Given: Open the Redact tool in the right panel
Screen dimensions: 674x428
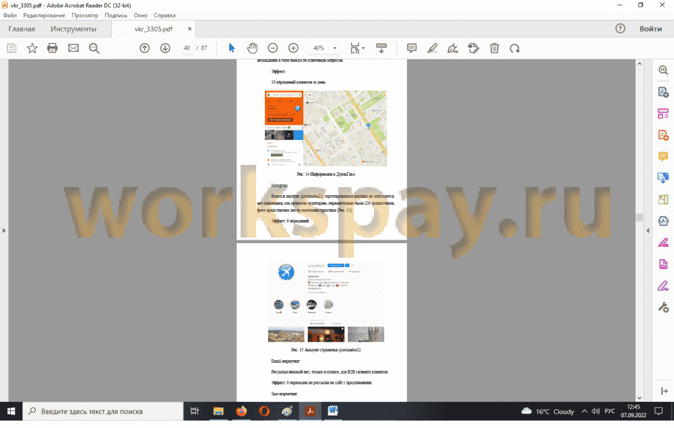Looking at the screenshot, I should (x=663, y=242).
